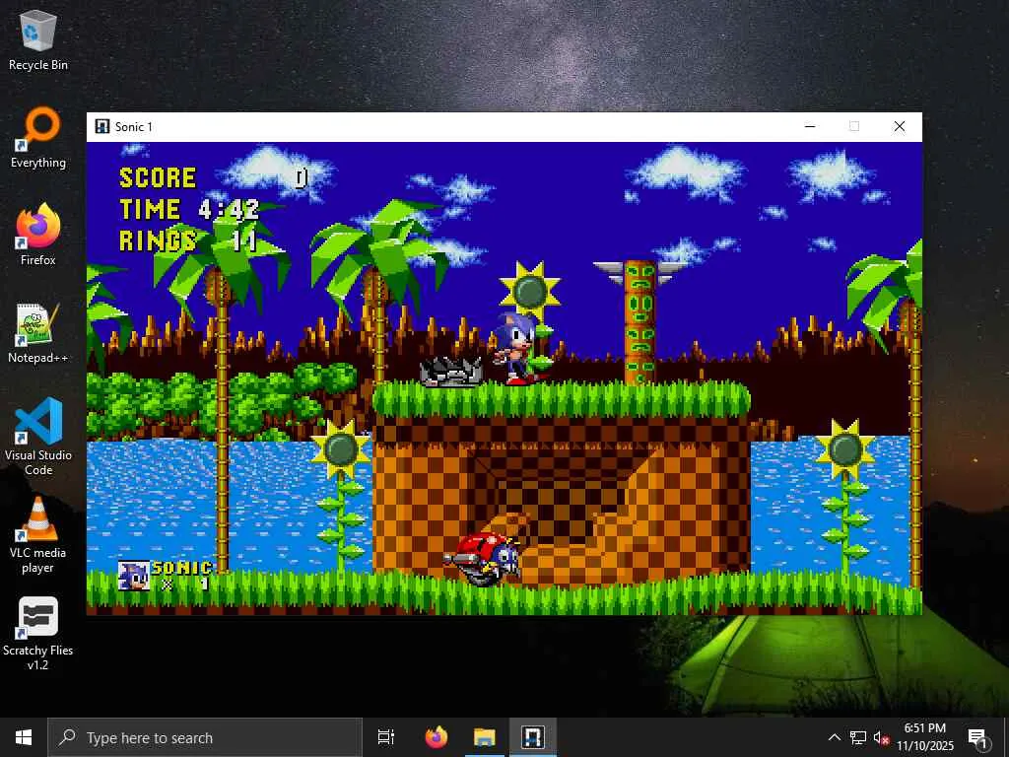Open the Windows Start menu
This screenshot has width=1009, height=757.
pyautogui.click(x=24, y=737)
